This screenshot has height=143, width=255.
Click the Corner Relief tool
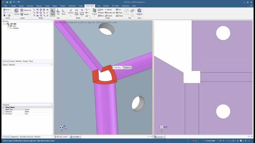click(x=82, y=12)
